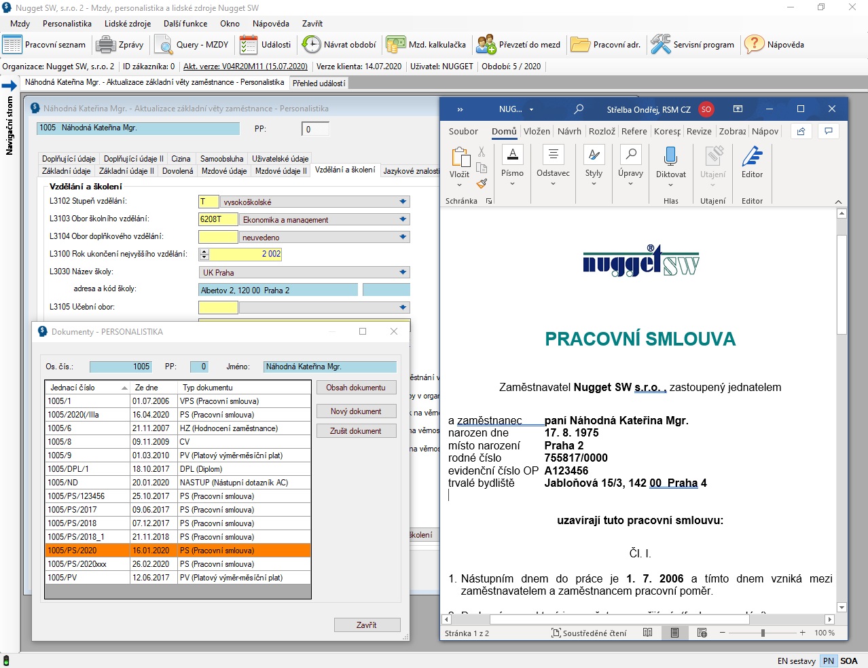Click Word vertical scrollbar thumb
Image resolution: width=868 pixels, height=668 pixels.
(x=842, y=284)
